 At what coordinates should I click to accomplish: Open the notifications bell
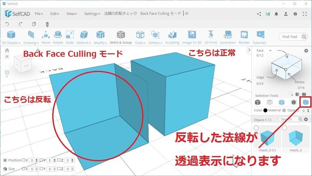pos(276,14)
